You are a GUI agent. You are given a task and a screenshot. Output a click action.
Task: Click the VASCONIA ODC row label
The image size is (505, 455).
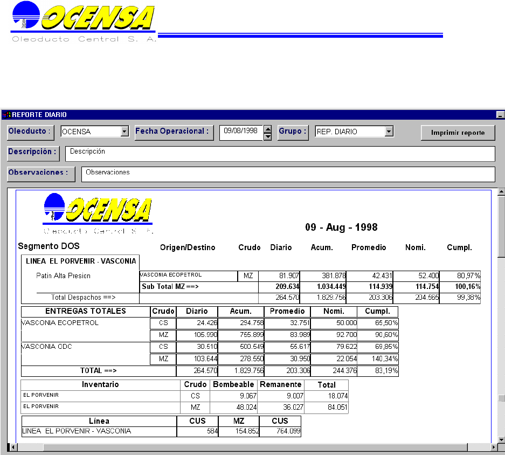pyautogui.click(x=47, y=347)
